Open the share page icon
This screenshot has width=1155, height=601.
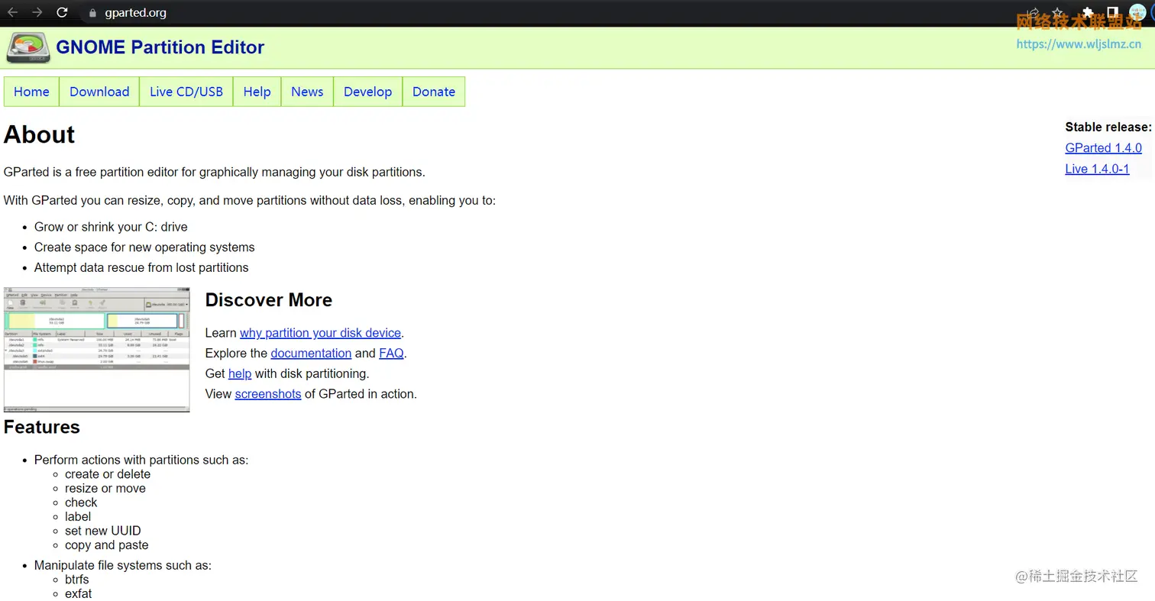(x=1033, y=12)
